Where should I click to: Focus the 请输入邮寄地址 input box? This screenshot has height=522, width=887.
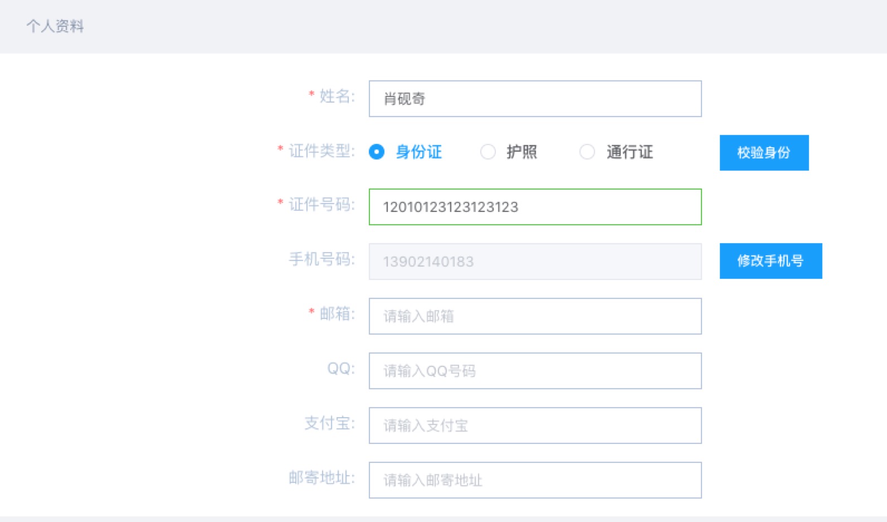pos(535,480)
